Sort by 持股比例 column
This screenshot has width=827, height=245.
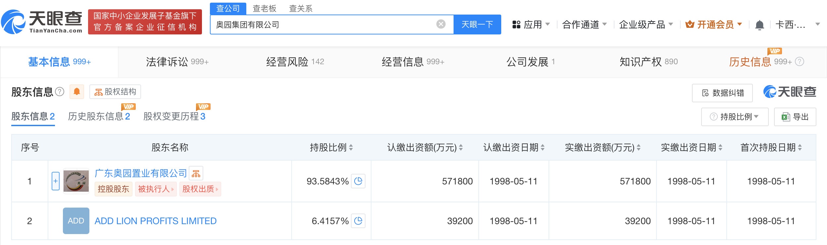(x=351, y=147)
